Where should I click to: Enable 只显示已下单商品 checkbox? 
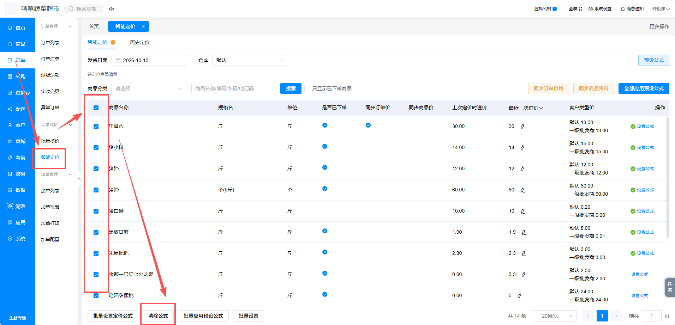point(307,88)
